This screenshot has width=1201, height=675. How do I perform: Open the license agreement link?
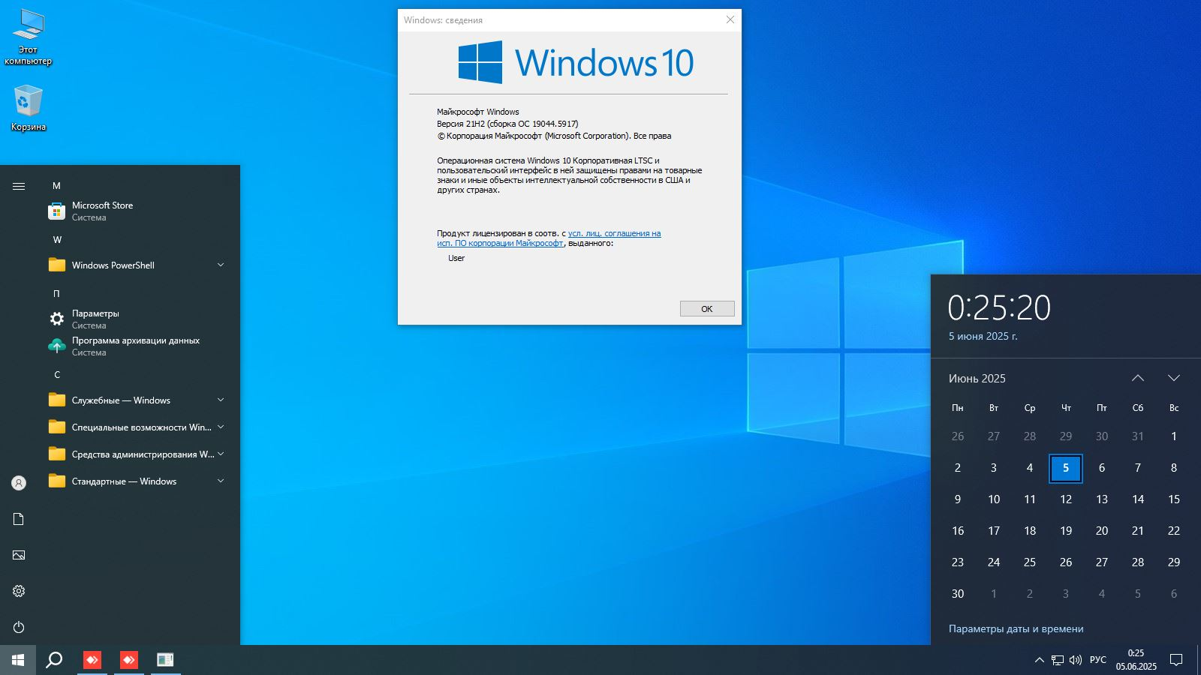click(x=613, y=234)
